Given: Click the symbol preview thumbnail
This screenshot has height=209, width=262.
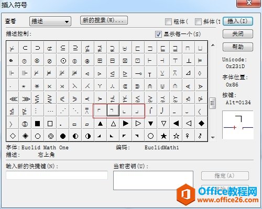Looking at the screenshot, I should pyautogui.click(x=238, y=125).
